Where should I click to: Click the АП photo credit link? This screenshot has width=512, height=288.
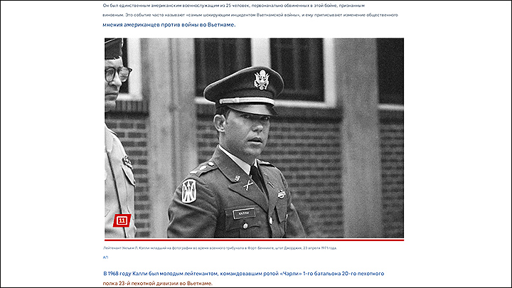(106, 257)
